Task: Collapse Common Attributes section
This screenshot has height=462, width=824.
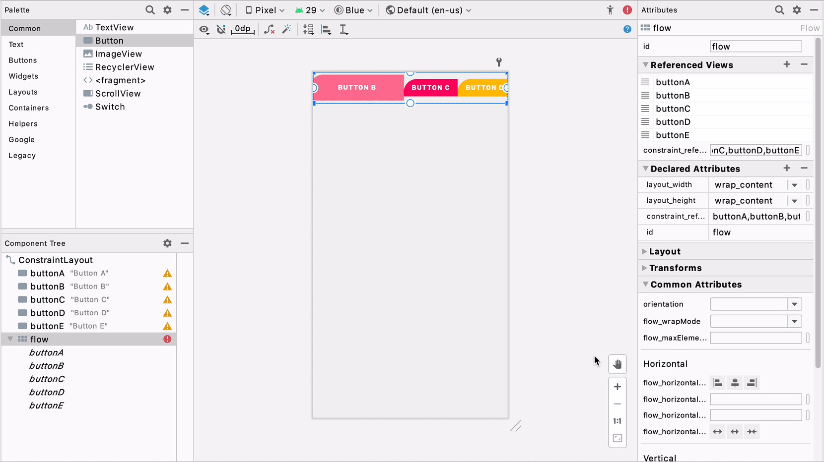Action: coord(645,285)
